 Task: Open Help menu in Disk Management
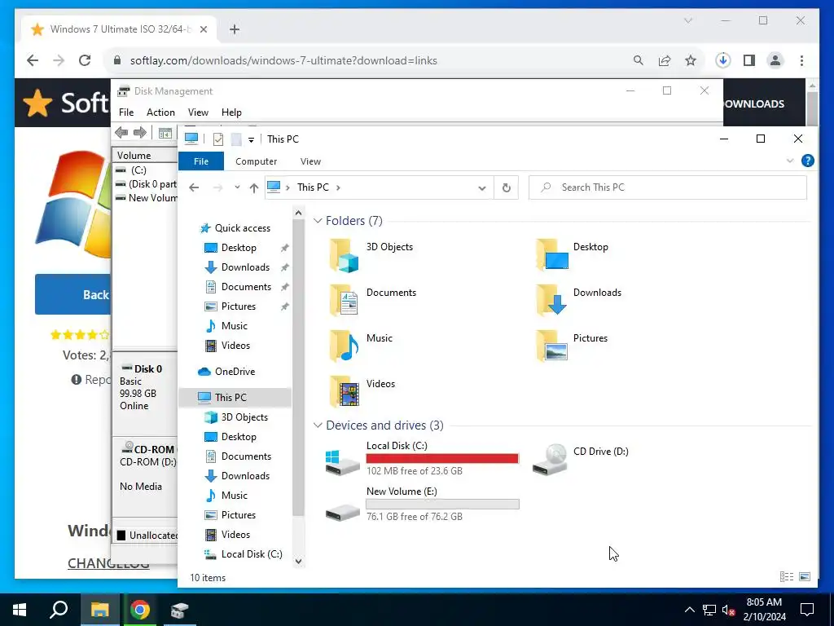(231, 112)
